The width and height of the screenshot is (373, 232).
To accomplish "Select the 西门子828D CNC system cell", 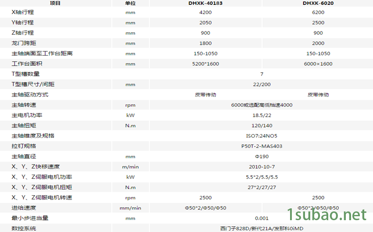I will pyautogui.click(x=262, y=228).
